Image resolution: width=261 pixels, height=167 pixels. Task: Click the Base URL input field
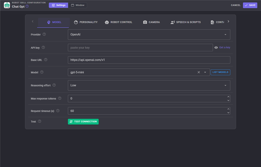pos(149,60)
